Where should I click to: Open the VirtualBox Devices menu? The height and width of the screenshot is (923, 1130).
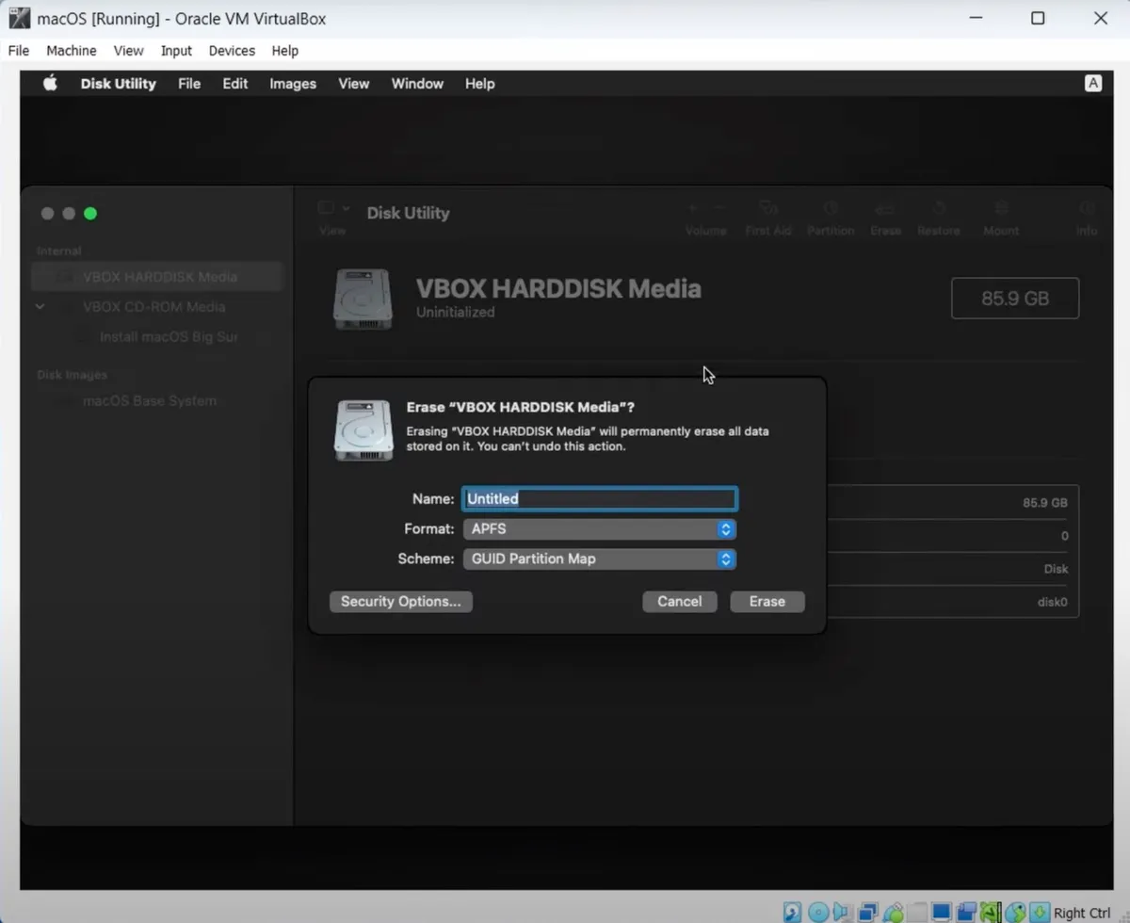[x=232, y=51]
